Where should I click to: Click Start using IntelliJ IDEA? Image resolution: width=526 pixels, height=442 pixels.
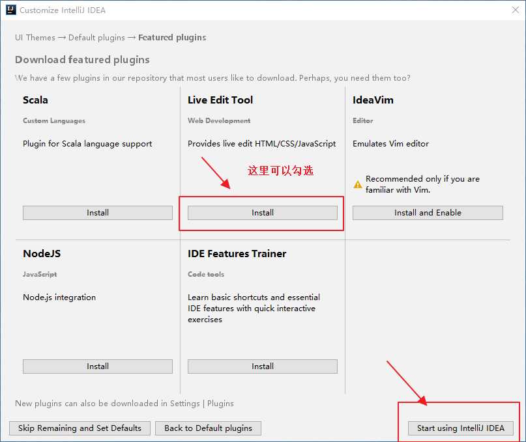[461, 428]
